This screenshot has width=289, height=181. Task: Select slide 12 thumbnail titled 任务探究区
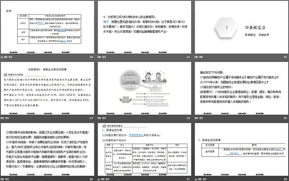click(242, 27)
